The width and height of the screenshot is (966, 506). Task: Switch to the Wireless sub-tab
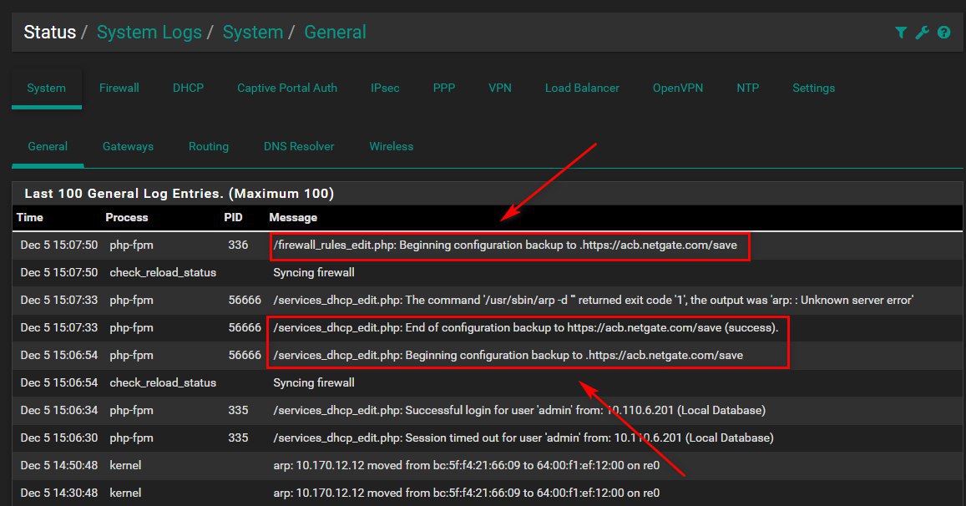pyautogui.click(x=392, y=147)
